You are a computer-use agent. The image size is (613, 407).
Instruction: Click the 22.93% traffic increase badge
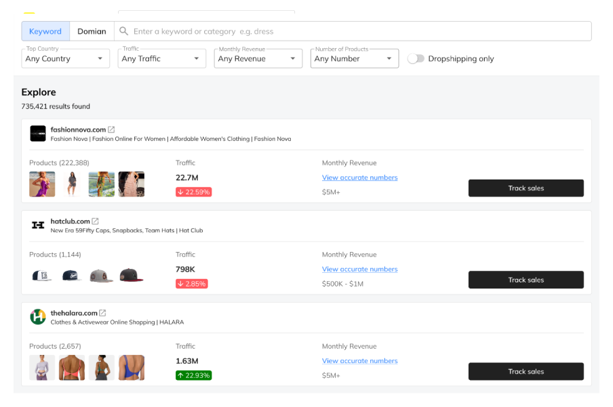[193, 375]
